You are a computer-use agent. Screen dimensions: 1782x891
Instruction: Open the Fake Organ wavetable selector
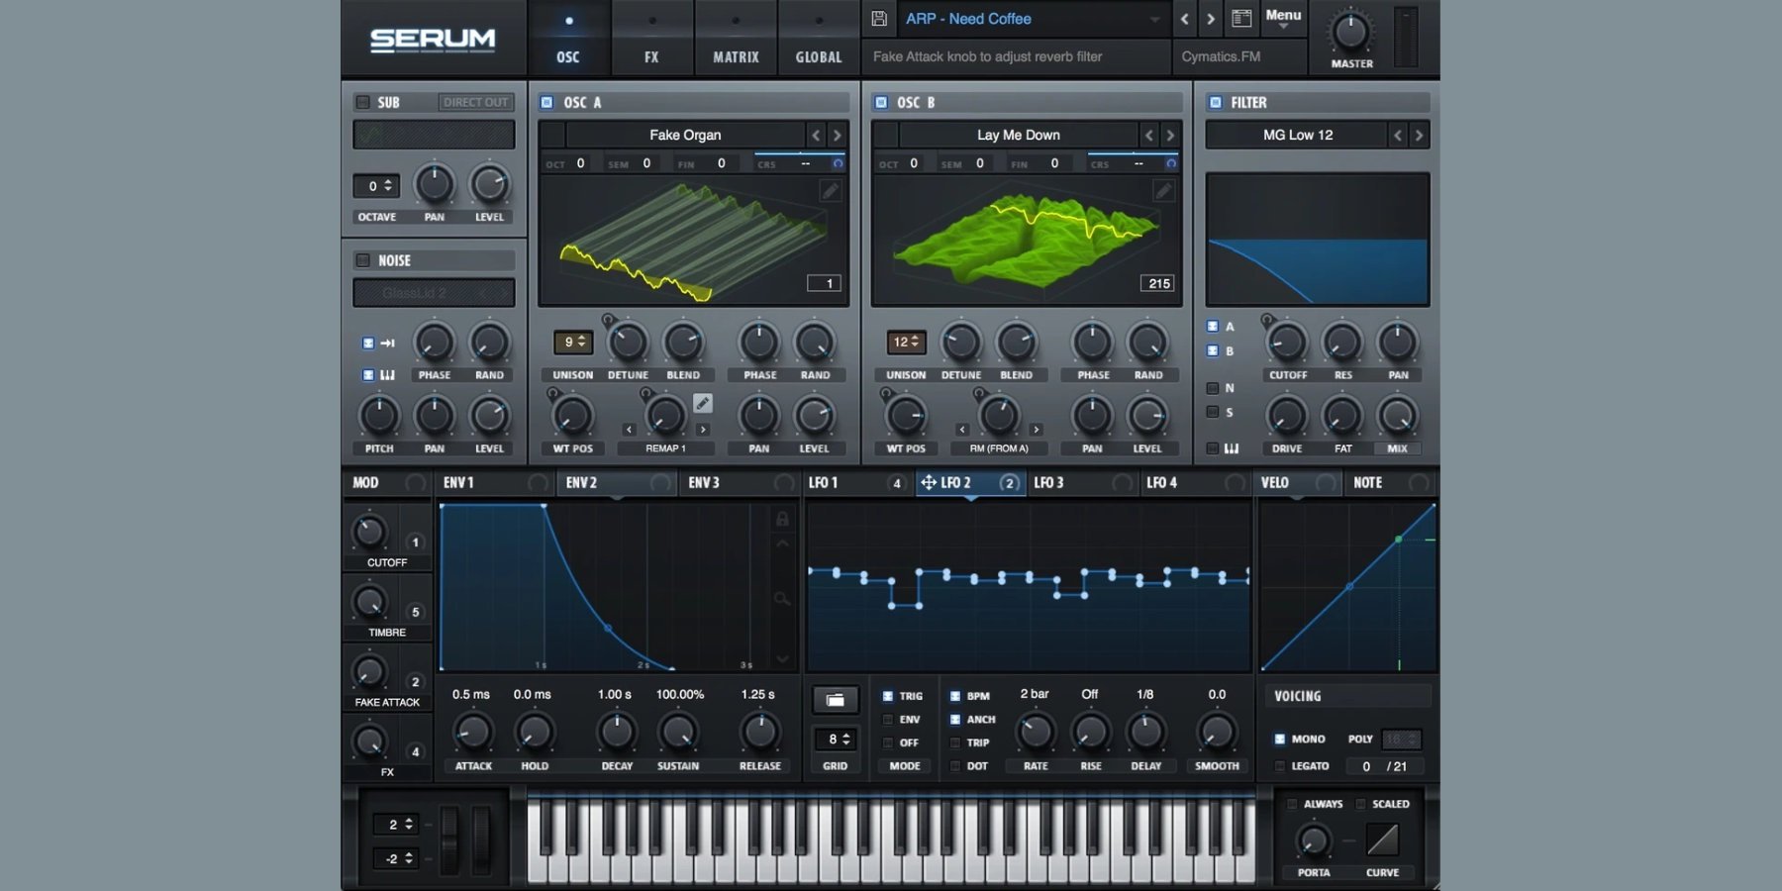pos(685,135)
